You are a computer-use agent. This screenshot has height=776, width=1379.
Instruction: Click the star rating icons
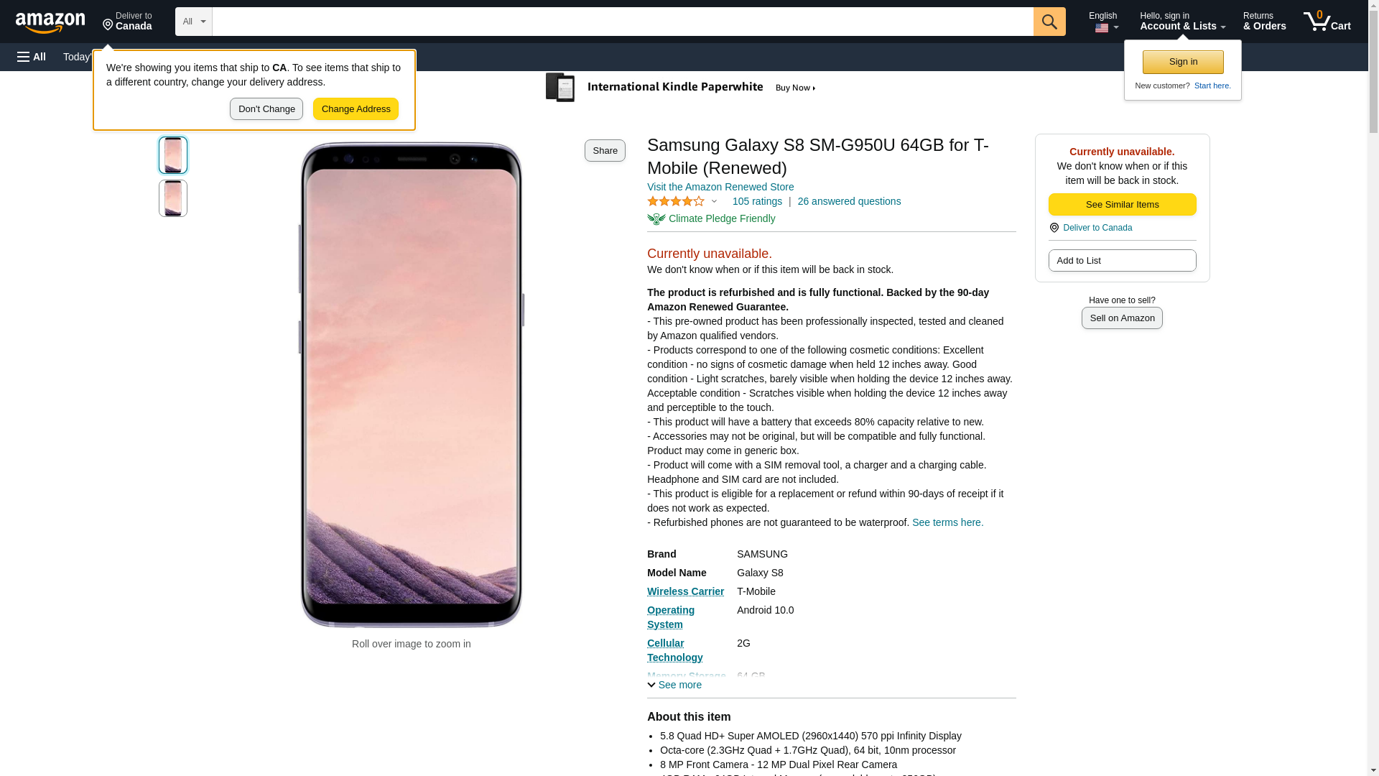[676, 202]
